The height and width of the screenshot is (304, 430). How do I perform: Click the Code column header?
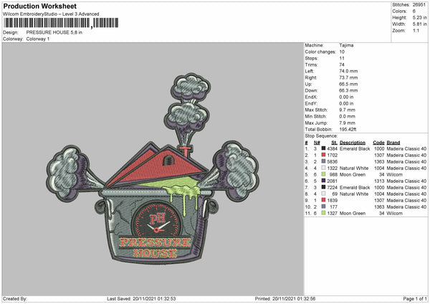point(378,143)
